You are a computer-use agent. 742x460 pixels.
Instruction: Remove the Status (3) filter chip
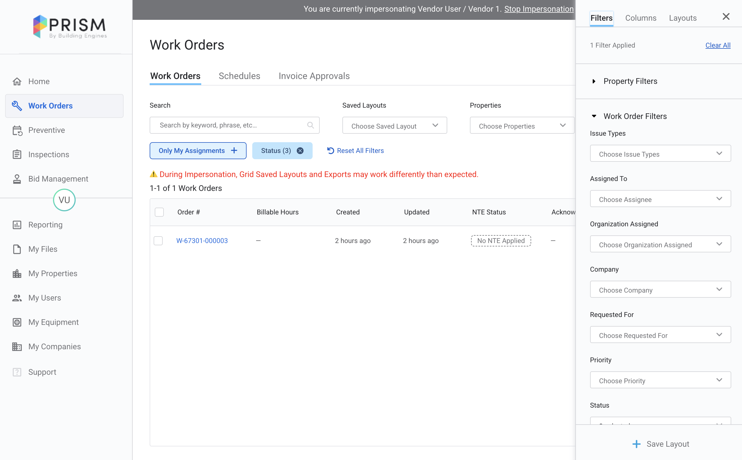[x=300, y=151]
